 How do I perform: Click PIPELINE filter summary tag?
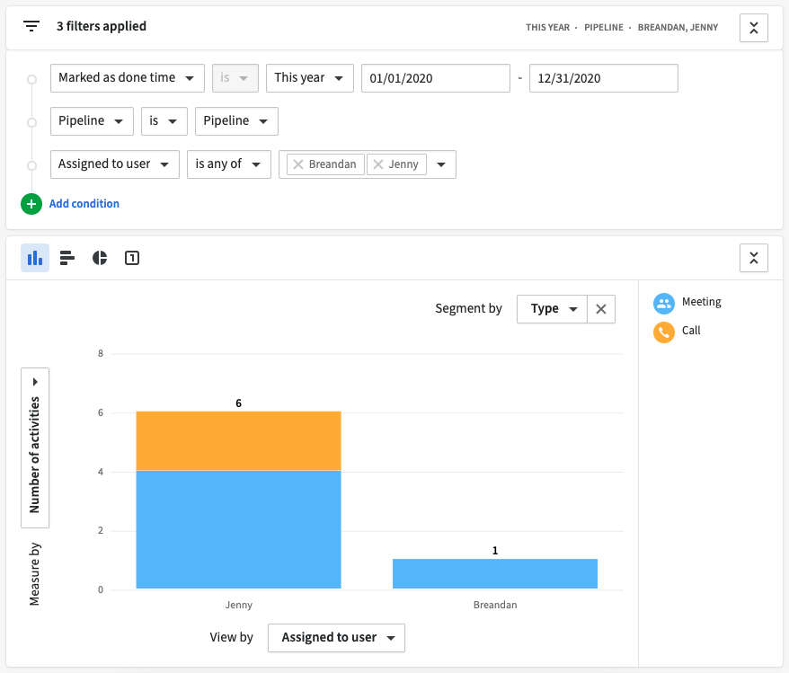603,28
